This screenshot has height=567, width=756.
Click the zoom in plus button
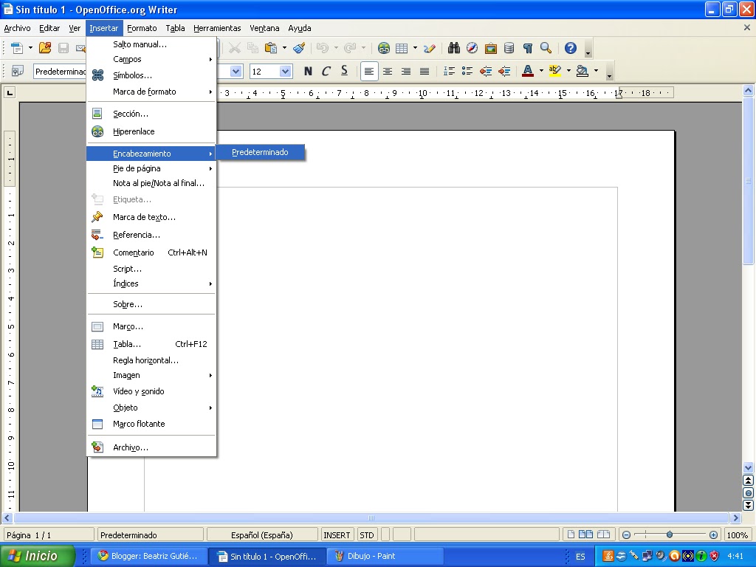[x=714, y=535]
